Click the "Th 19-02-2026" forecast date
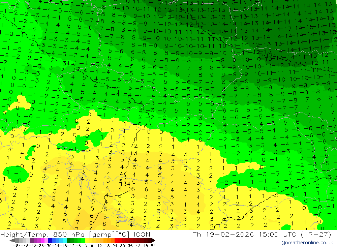Screen dimensions: 337x247 point(223,234)
